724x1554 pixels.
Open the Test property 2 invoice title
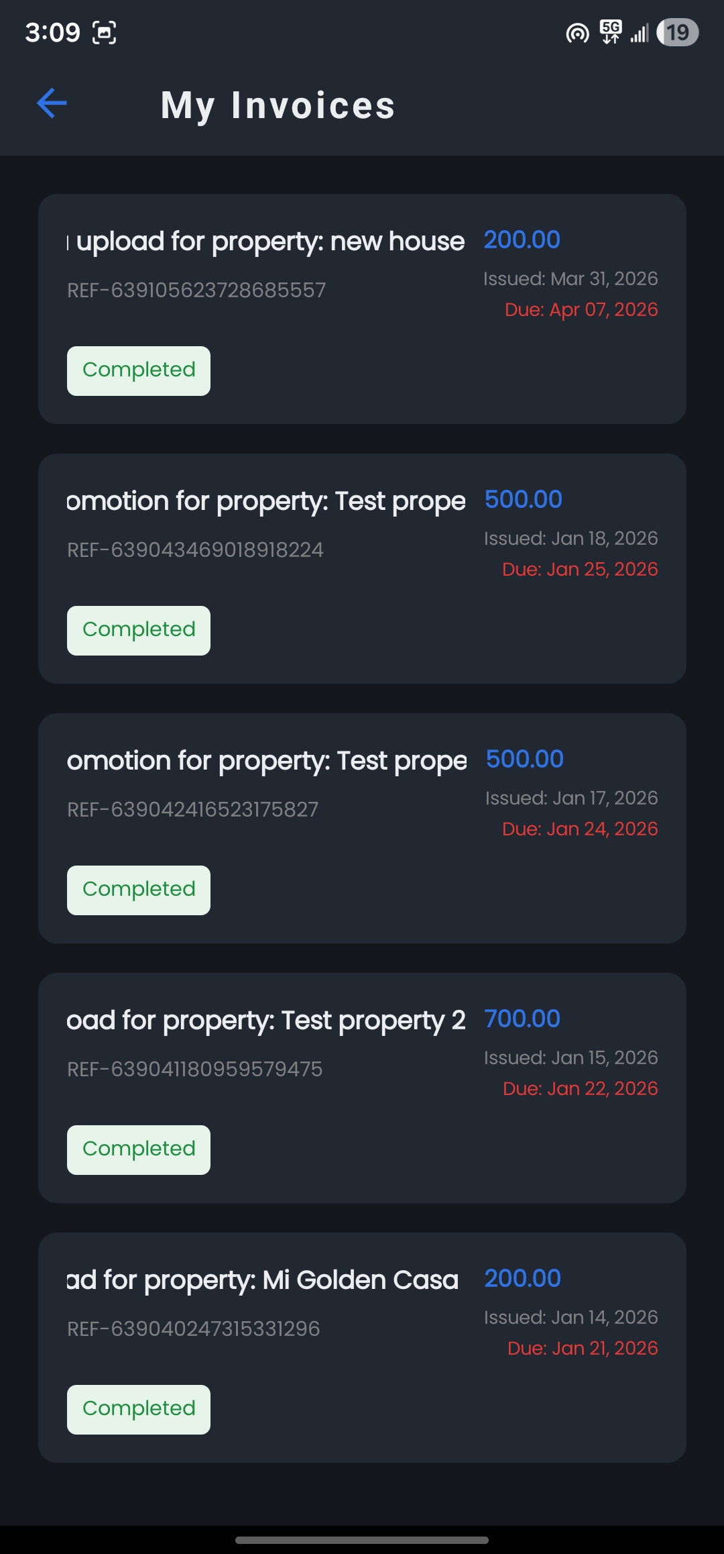(x=266, y=1021)
